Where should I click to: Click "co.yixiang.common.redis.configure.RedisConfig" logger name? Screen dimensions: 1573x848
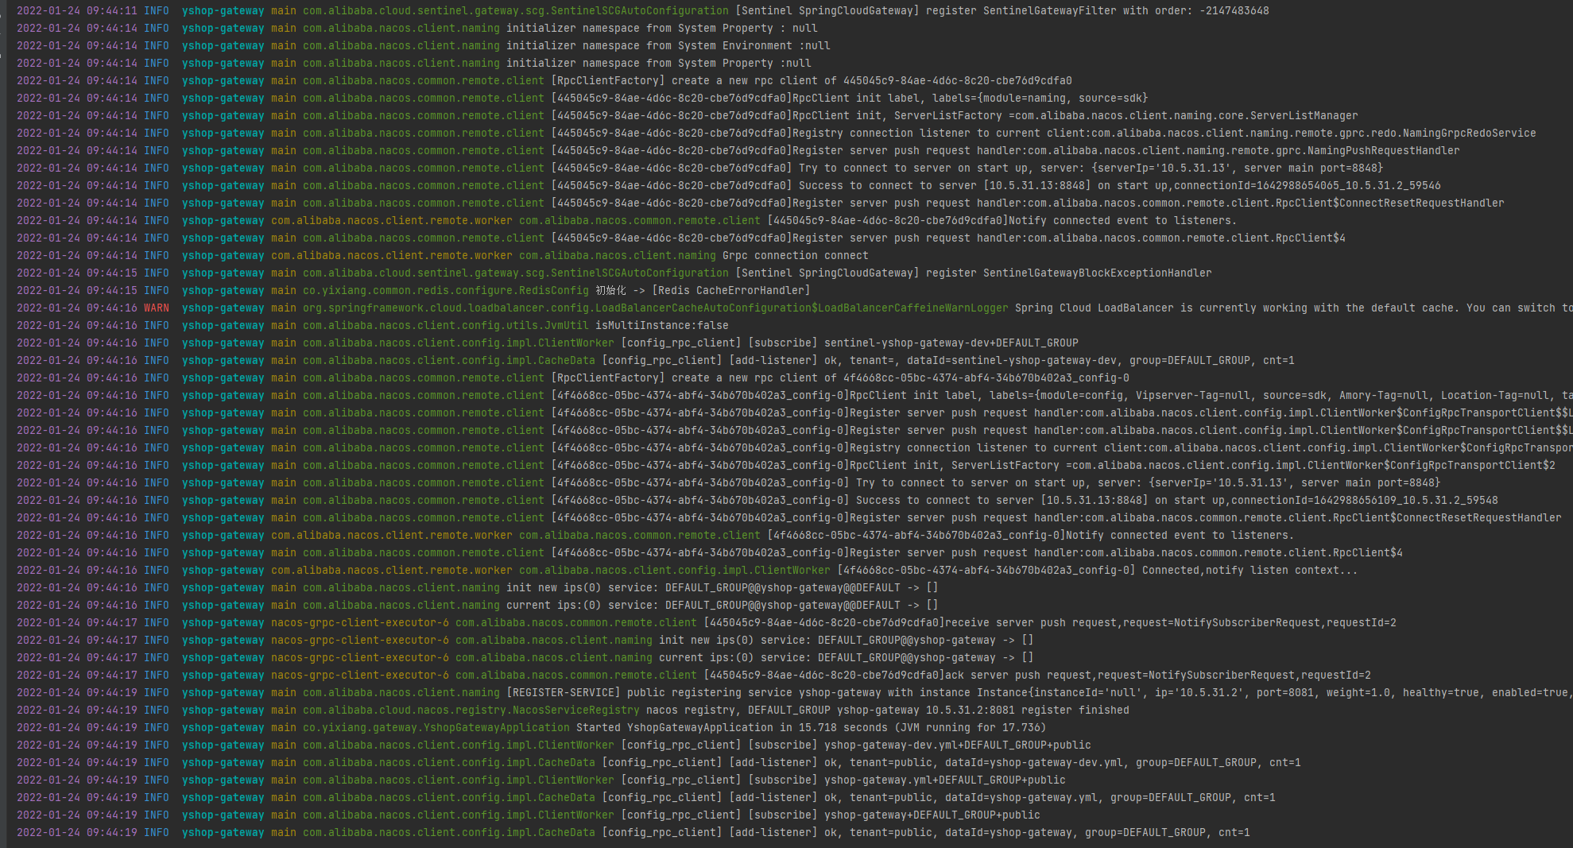tap(446, 290)
